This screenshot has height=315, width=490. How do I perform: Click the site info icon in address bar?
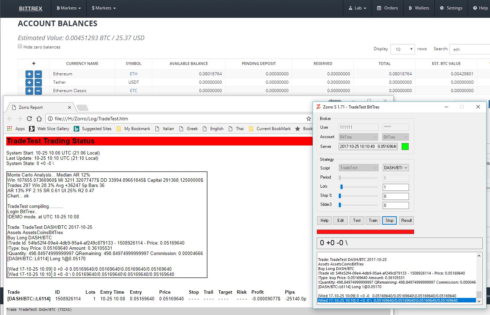(x=50, y=119)
